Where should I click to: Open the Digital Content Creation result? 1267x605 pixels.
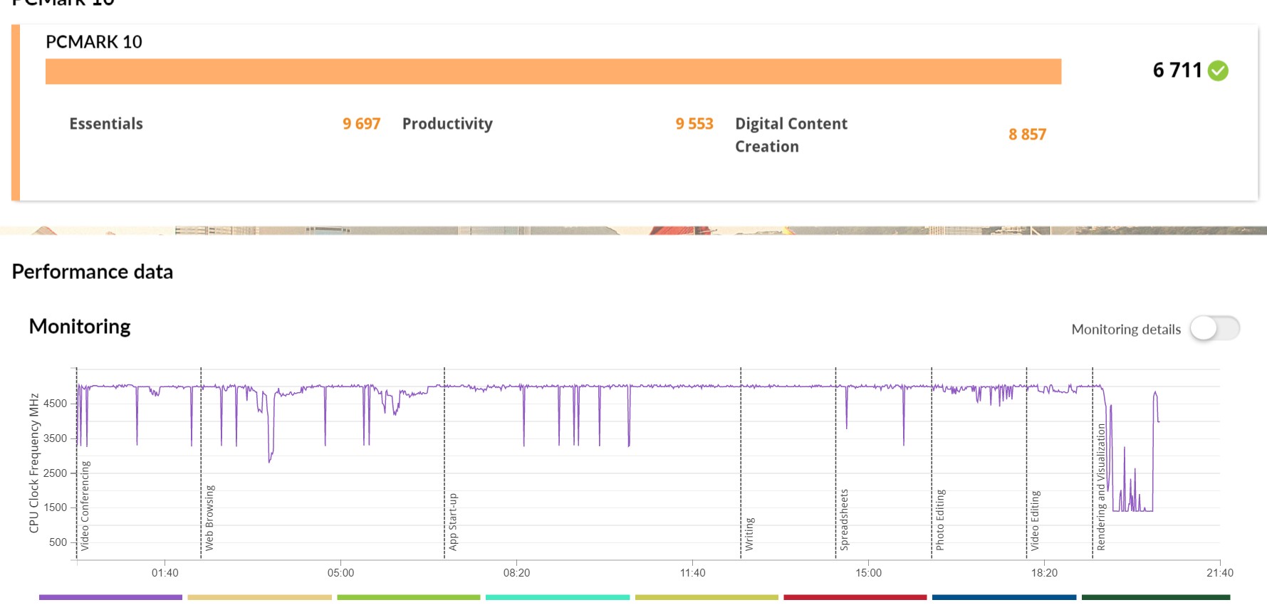791,135
